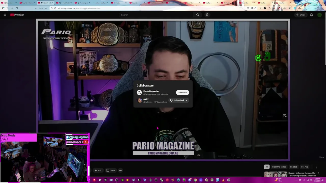Switch to the nutty - YouTube browser tab
The height and width of the screenshot is (183, 326).
[x=101, y=3]
